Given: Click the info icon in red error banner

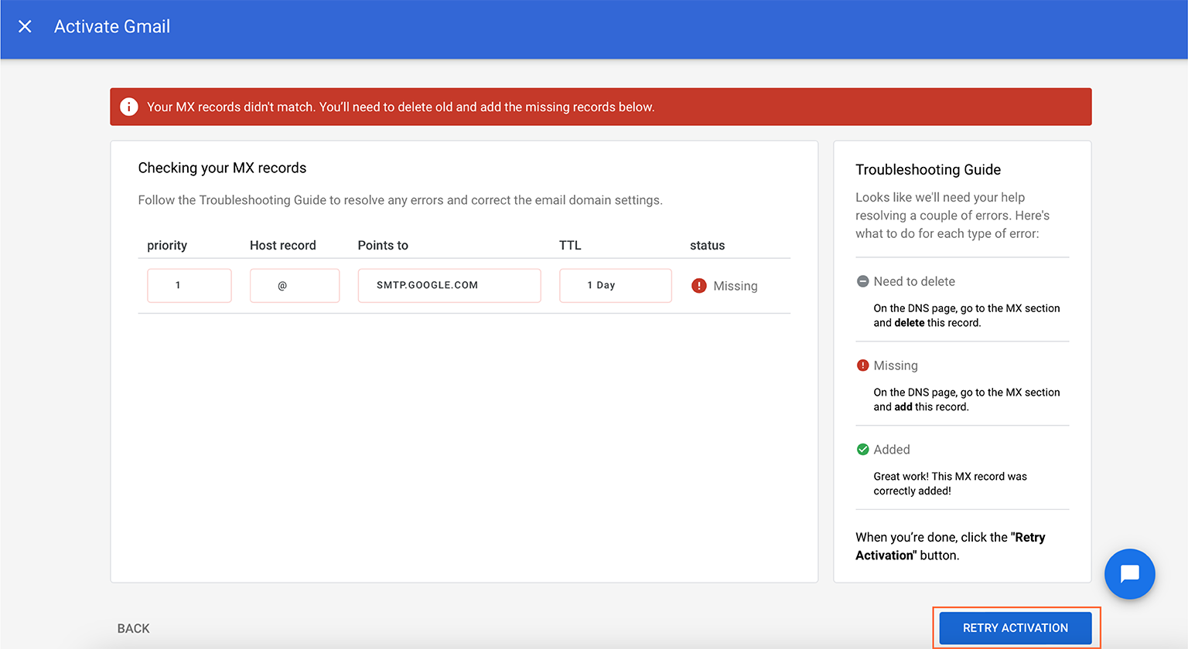Looking at the screenshot, I should pyautogui.click(x=129, y=107).
